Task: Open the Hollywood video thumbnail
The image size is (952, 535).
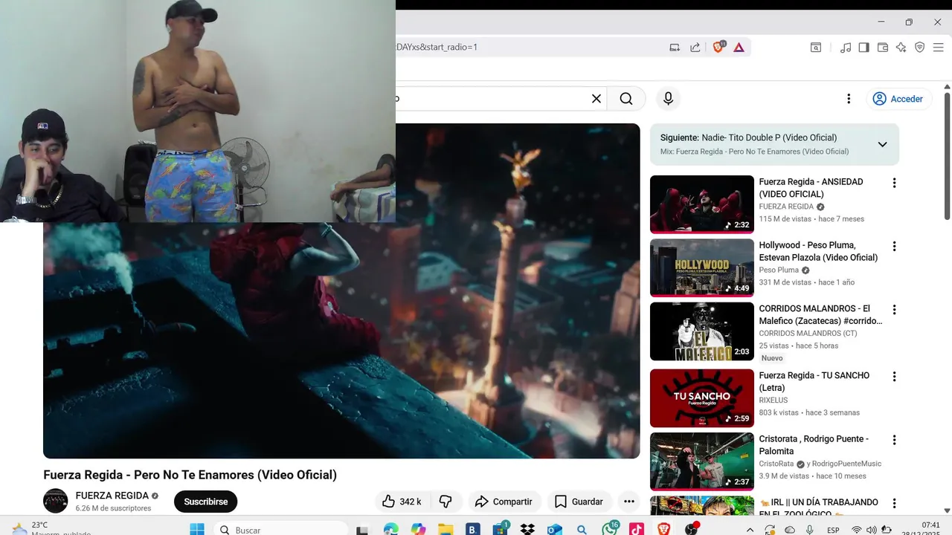Action: tap(701, 267)
